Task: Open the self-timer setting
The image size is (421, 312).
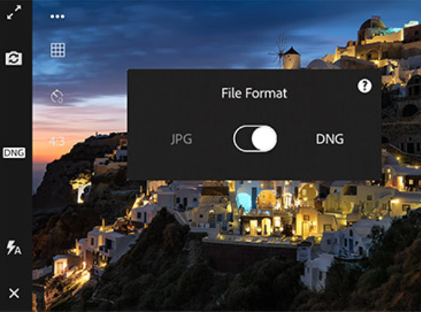Action: 57,96
